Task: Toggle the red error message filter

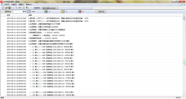Action: [x=80, y=11]
